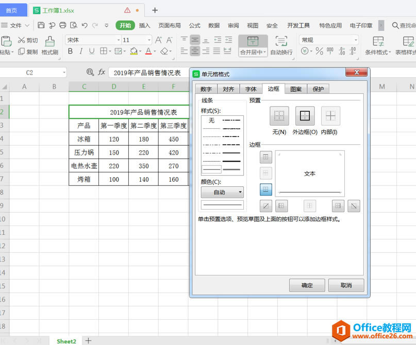Toggle Bold formatting

point(70,51)
